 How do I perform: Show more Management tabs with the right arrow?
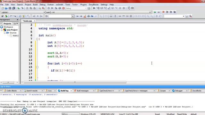[x=17, y=24]
